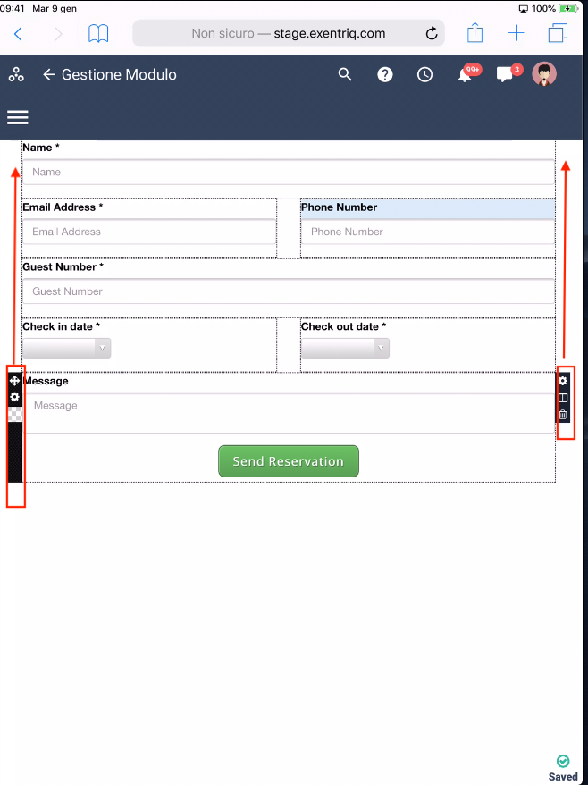Click the Email Address input field
The height and width of the screenshot is (785, 588).
click(149, 232)
